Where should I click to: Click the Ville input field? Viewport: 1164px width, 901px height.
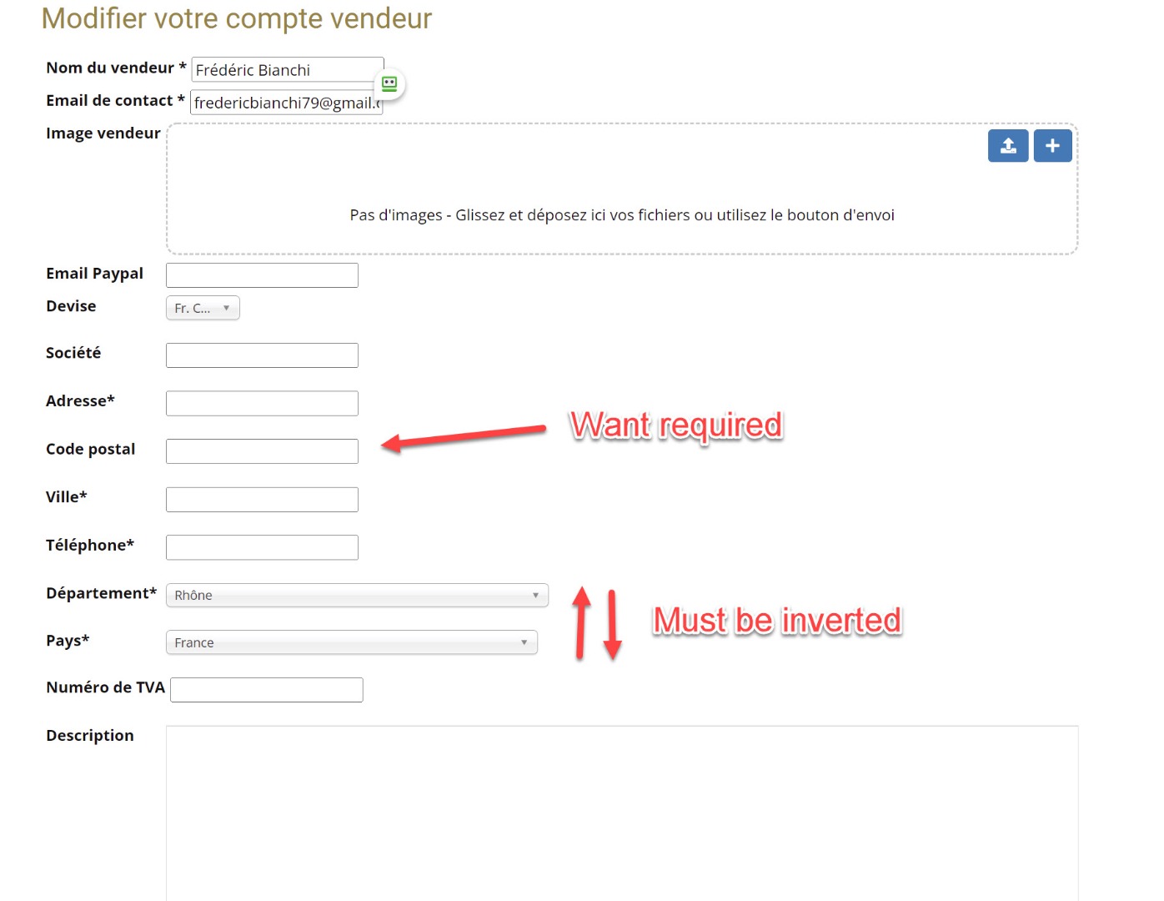pos(262,500)
